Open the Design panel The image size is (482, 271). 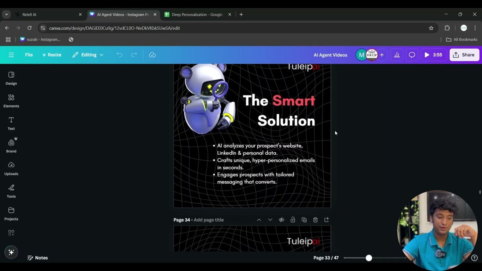pyautogui.click(x=11, y=78)
